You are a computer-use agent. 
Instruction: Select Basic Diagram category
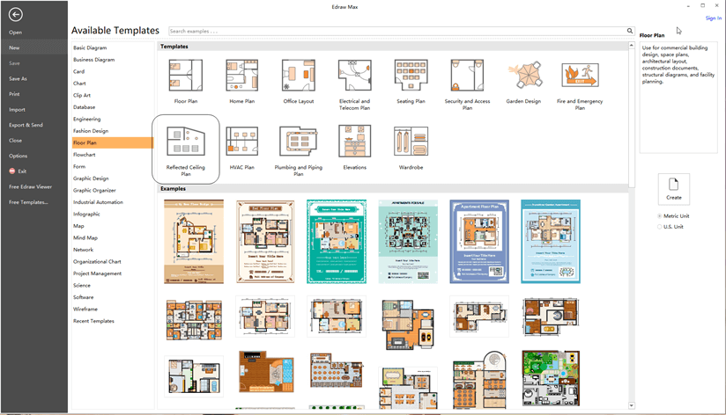[x=90, y=47]
